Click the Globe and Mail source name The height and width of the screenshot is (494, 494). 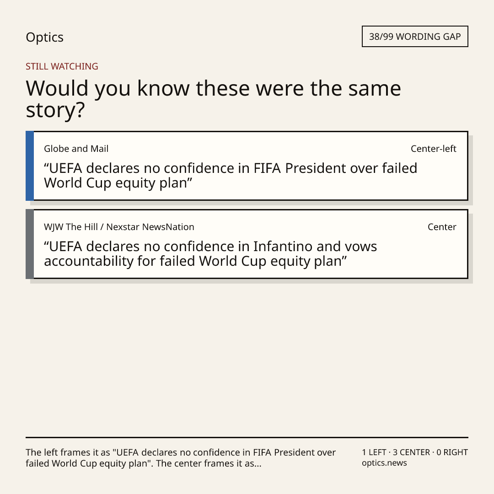point(76,149)
